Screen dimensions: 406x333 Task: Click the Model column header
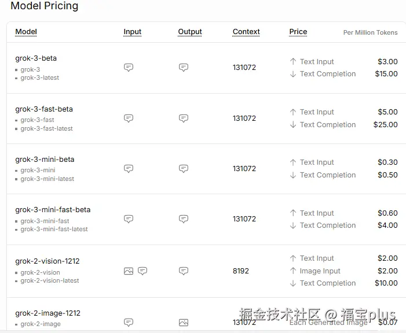click(26, 32)
